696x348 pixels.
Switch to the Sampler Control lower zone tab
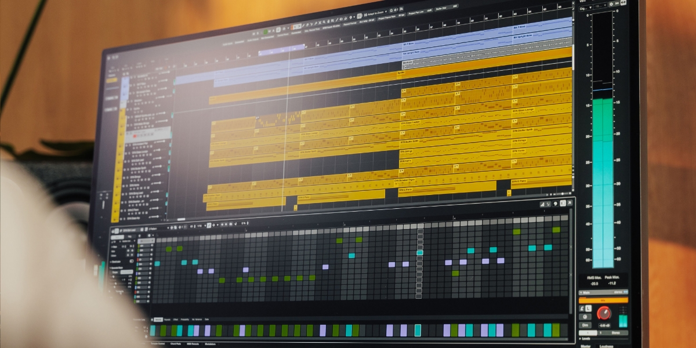pyautogui.click(x=158, y=344)
